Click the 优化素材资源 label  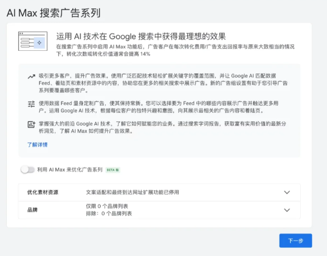coord(42,192)
